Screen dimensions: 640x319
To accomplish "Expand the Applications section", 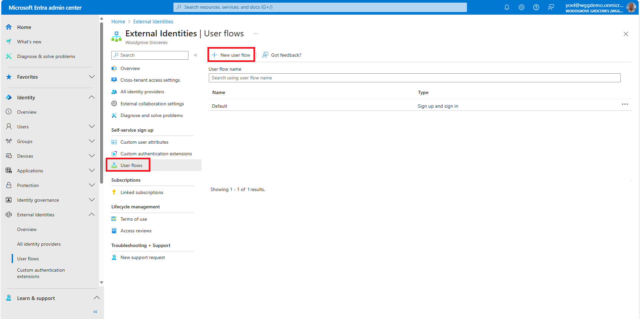I will (92, 170).
